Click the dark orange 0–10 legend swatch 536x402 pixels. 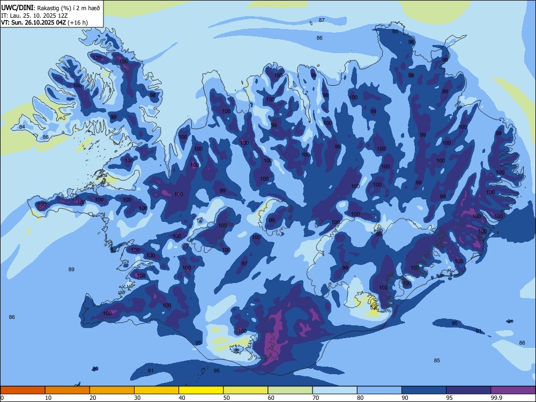[x=23, y=390]
